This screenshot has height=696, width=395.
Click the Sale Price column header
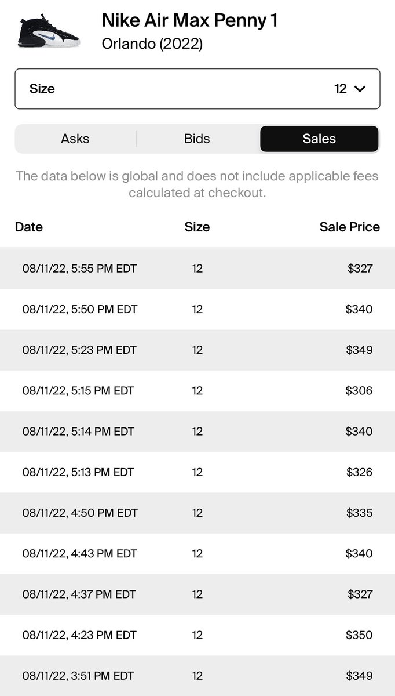pyautogui.click(x=350, y=227)
